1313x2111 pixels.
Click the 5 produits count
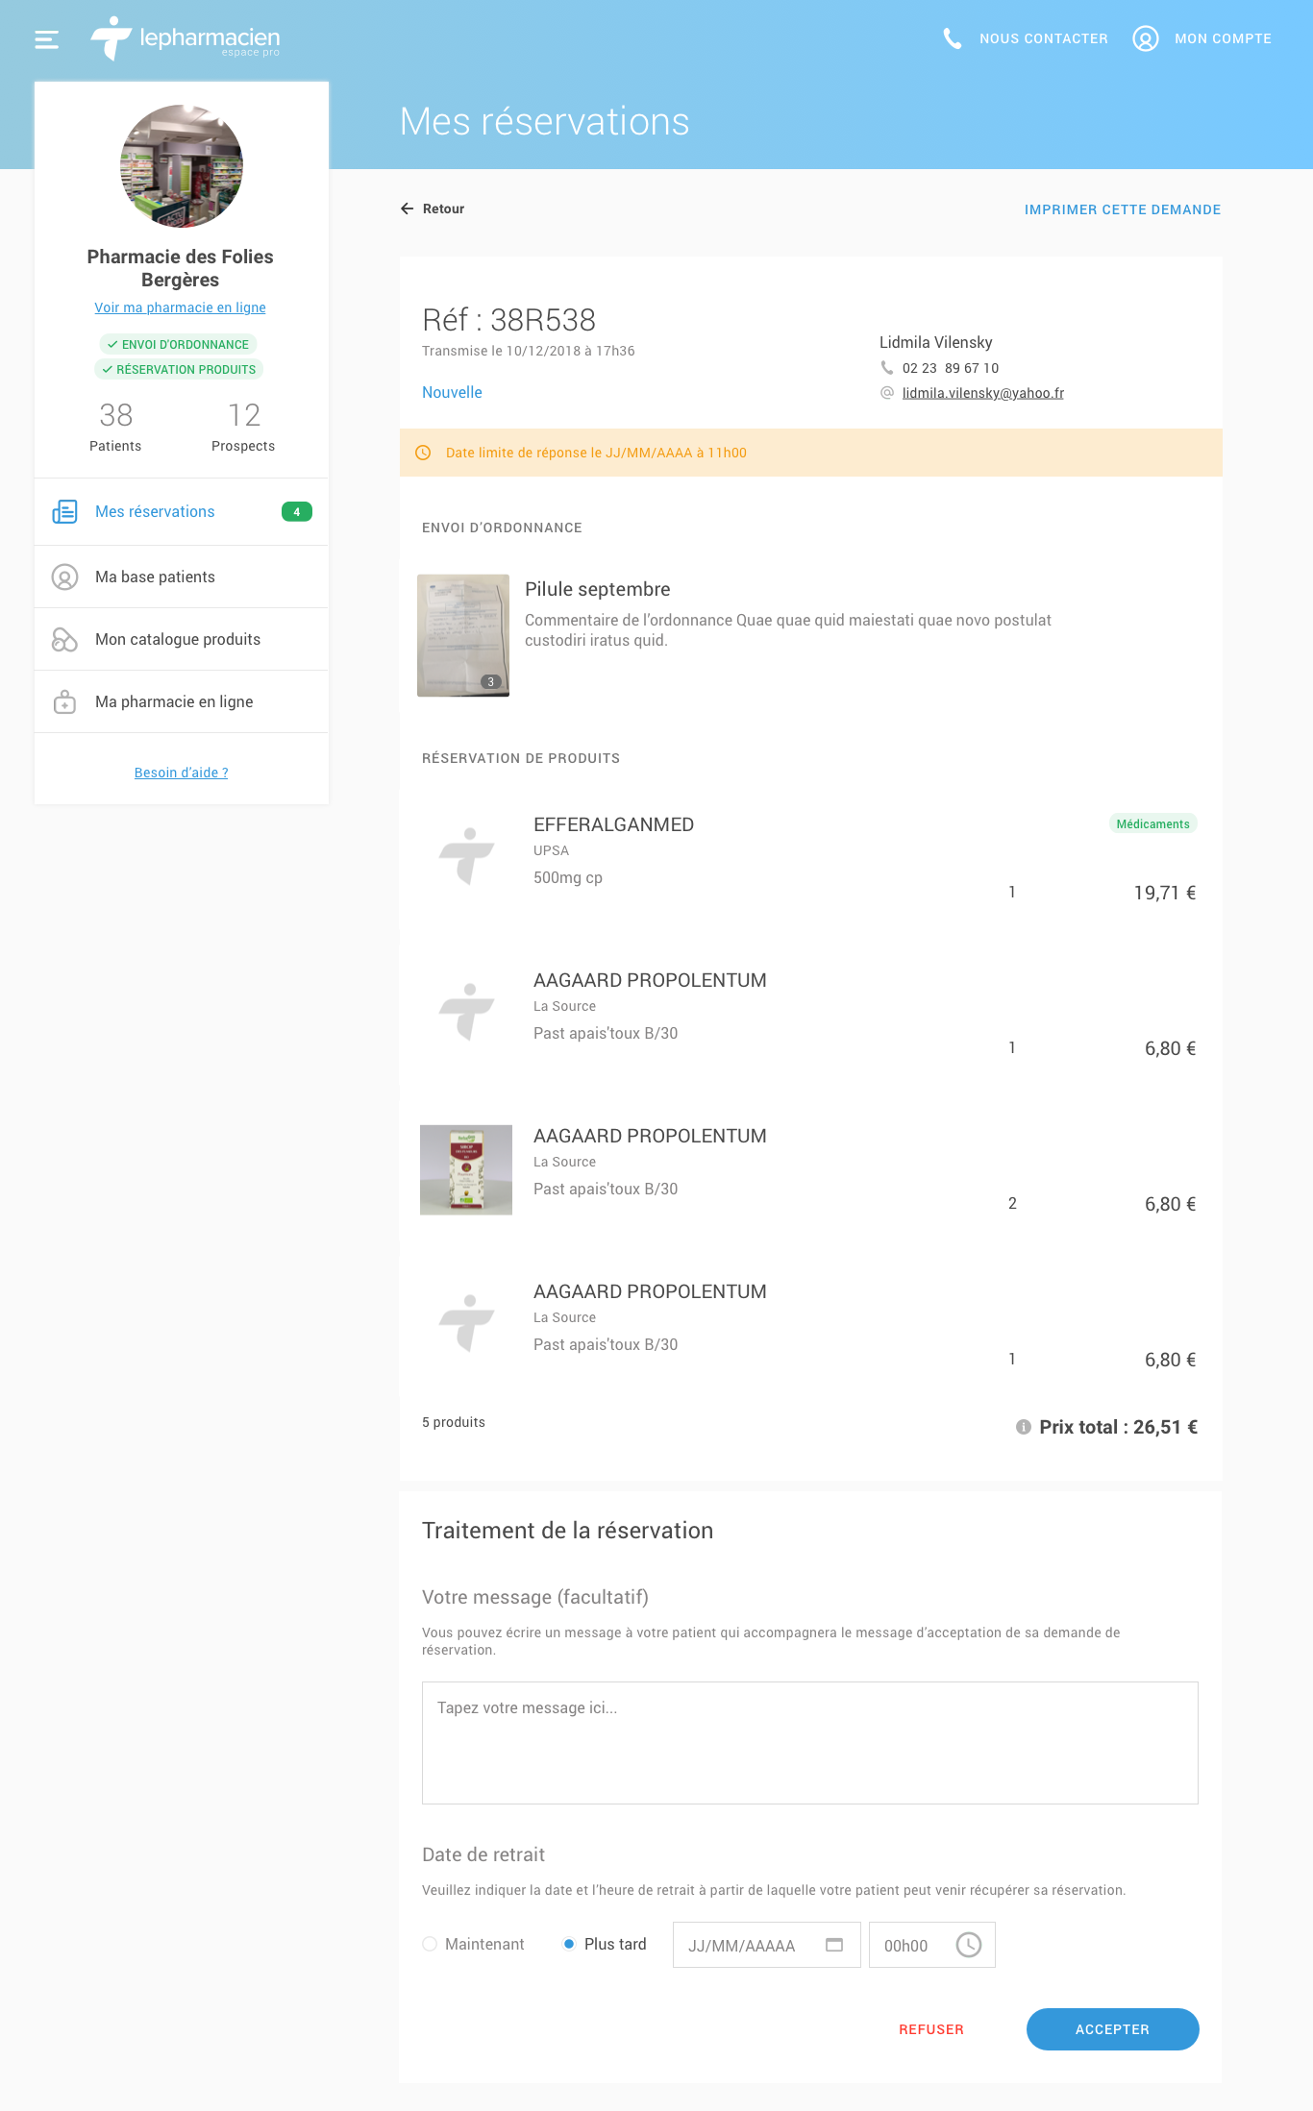tap(454, 1422)
